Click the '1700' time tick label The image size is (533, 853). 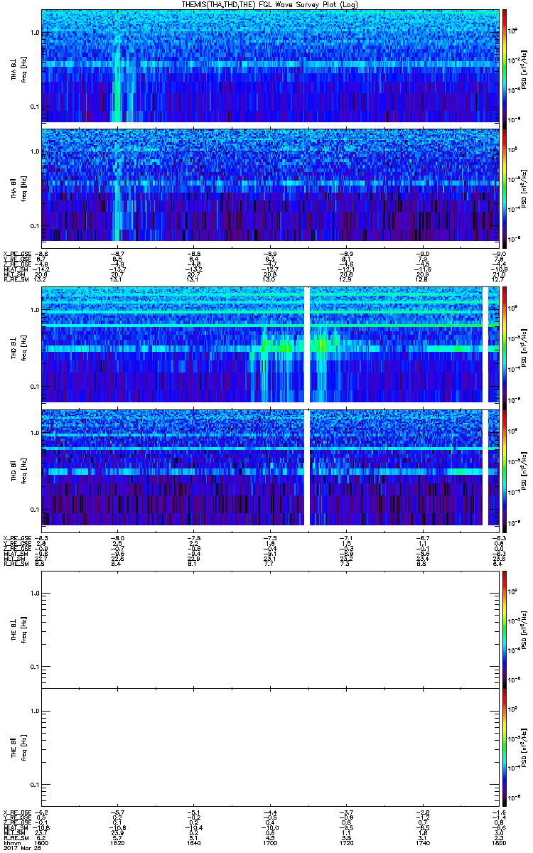pos(271,843)
